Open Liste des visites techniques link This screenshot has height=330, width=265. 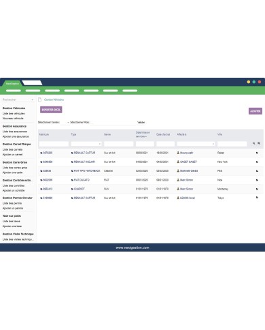[18, 239]
